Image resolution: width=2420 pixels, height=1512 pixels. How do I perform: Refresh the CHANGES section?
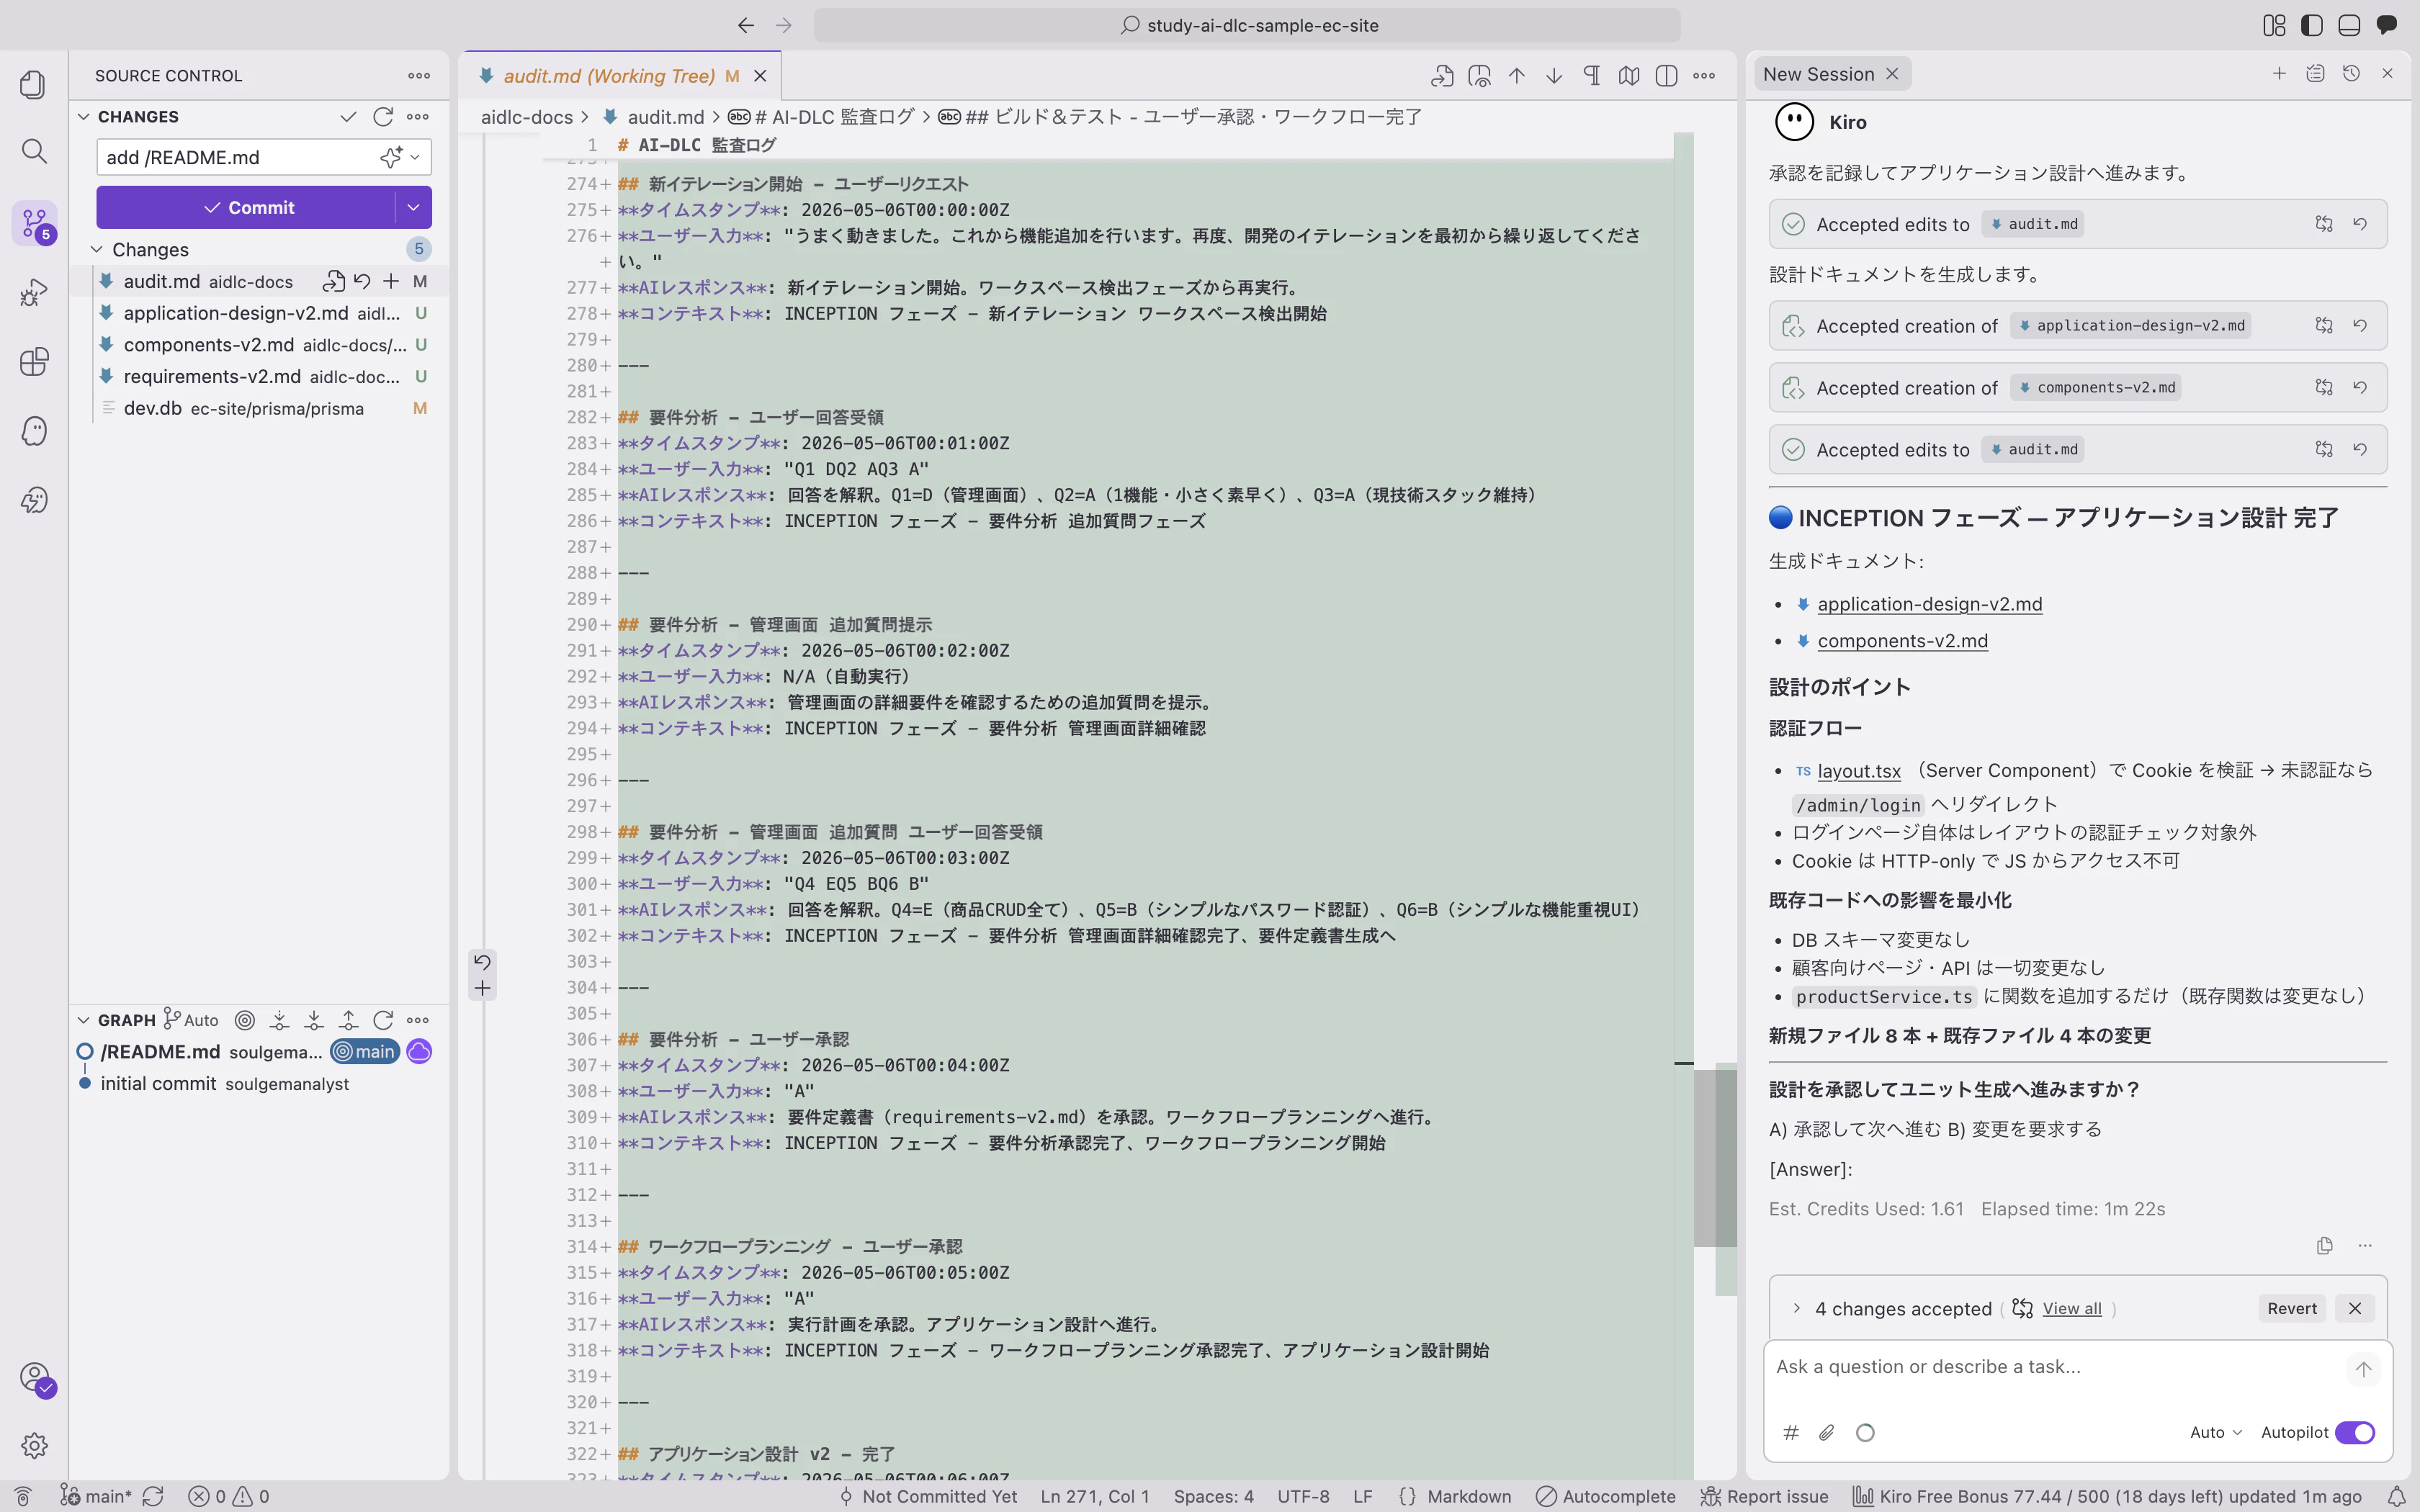coord(383,117)
